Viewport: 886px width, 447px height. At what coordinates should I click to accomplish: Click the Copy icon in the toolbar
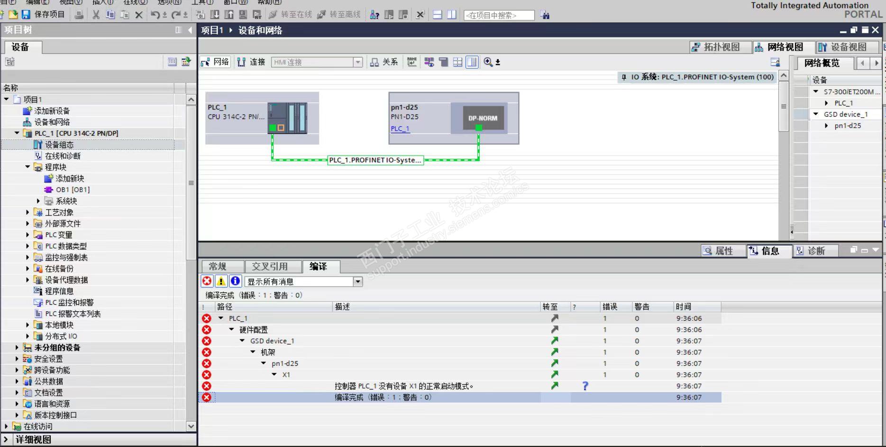(x=110, y=15)
